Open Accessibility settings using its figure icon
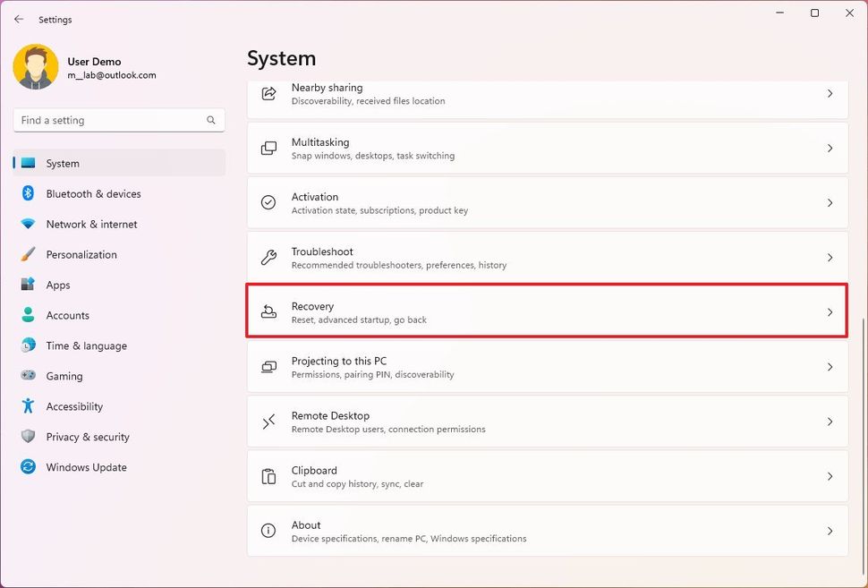The width and height of the screenshot is (868, 588). (x=28, y=406)
